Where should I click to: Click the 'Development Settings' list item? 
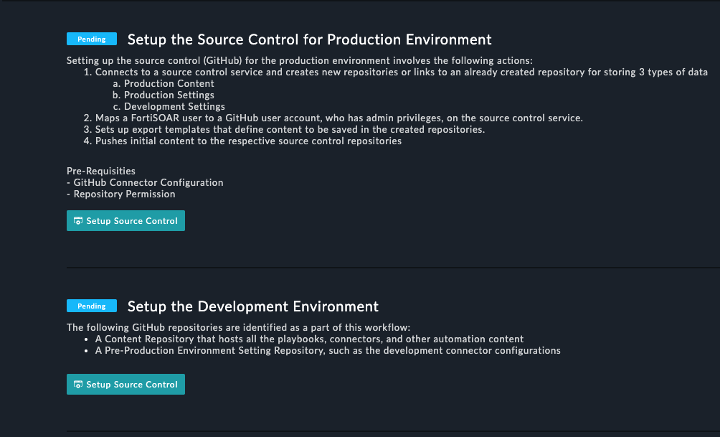tap(174, 106)
